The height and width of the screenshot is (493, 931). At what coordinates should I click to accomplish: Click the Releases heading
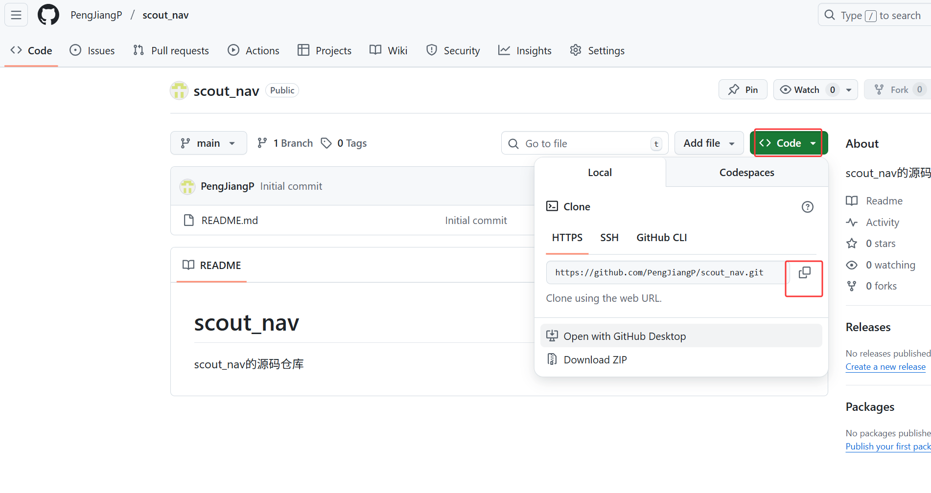click(x=868, y=327)
